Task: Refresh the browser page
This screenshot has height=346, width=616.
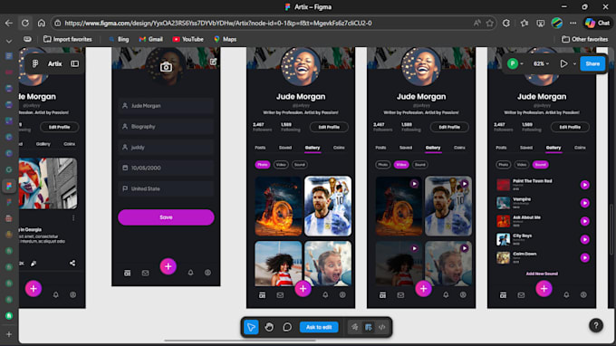Action: click(x=25, y=24)
